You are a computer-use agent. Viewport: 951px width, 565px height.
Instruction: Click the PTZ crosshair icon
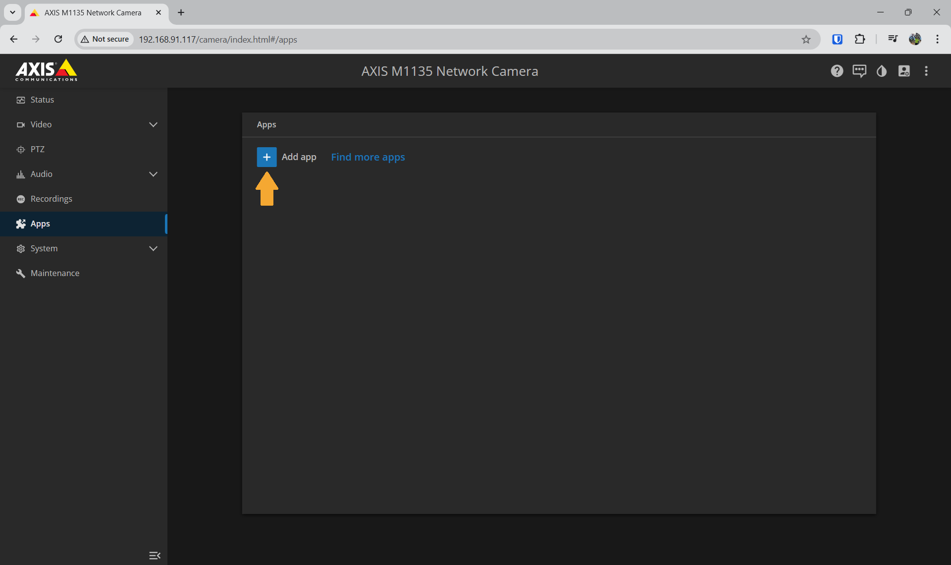20,150
